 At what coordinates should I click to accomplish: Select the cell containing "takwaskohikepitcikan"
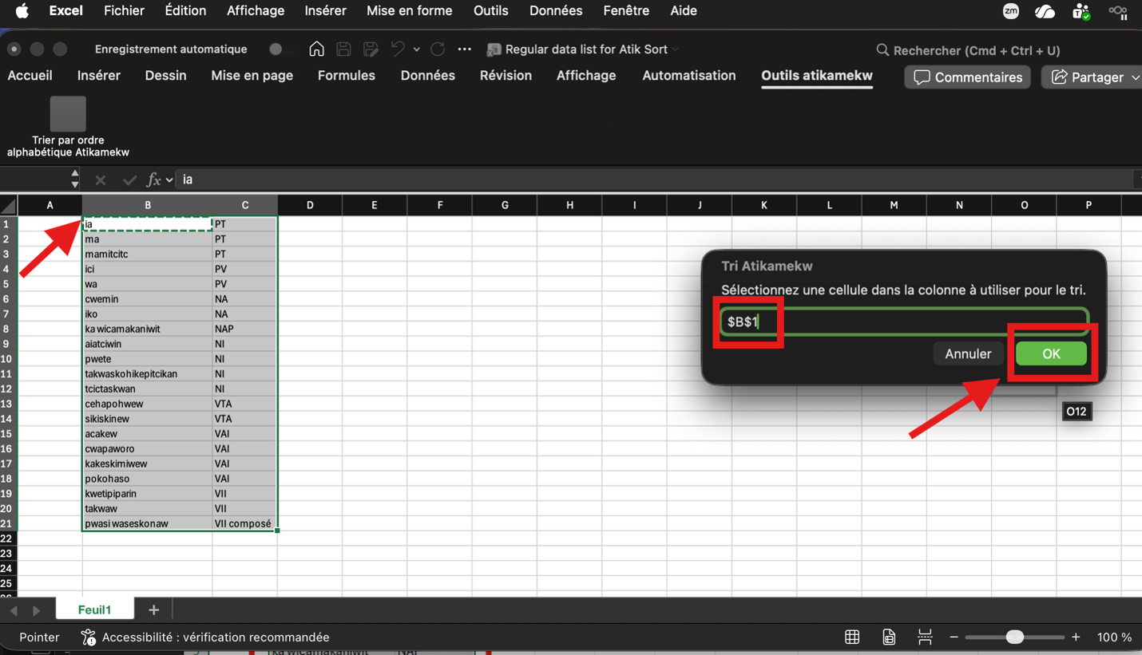click(148, 374)
